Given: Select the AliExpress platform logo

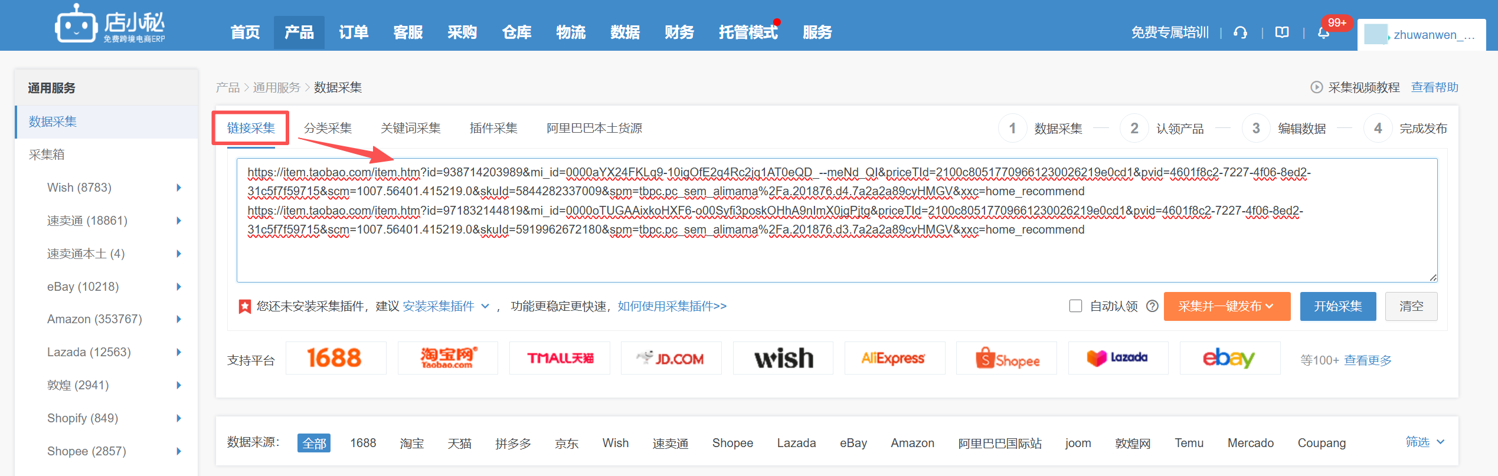Looking at the screenshot, I should pos(895,358).
